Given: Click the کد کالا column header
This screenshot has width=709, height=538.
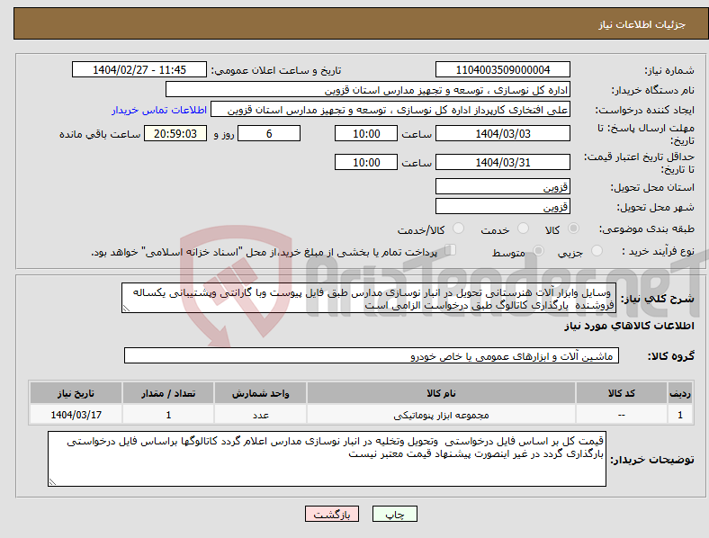Looking at the screenshot, I should 622,393.
